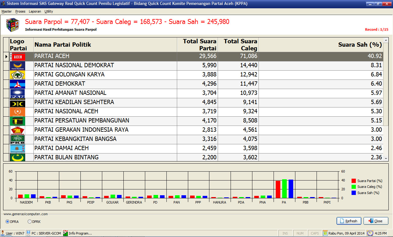Select the DPRK radio button
393x237 pixels.
click(x=30, y=222)
